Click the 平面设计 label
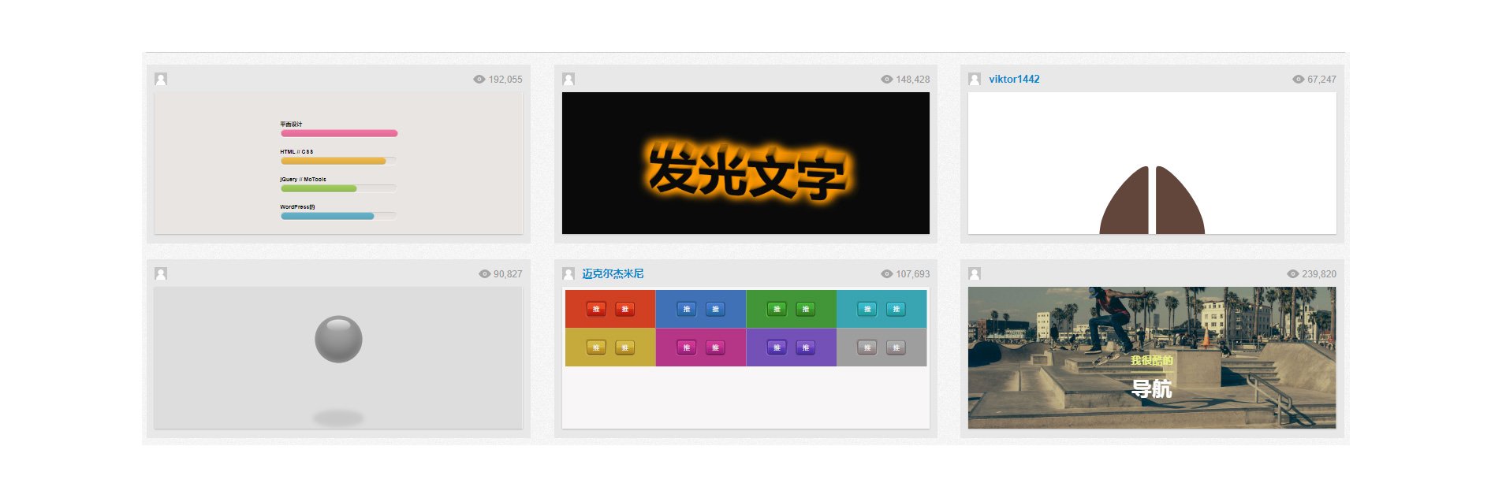 point(291,124)
